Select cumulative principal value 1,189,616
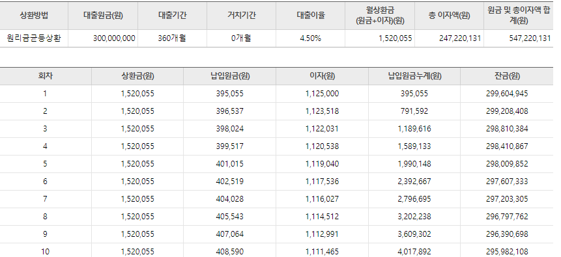The height and width of the screenshot is (257, 561). tap(414, 129)
